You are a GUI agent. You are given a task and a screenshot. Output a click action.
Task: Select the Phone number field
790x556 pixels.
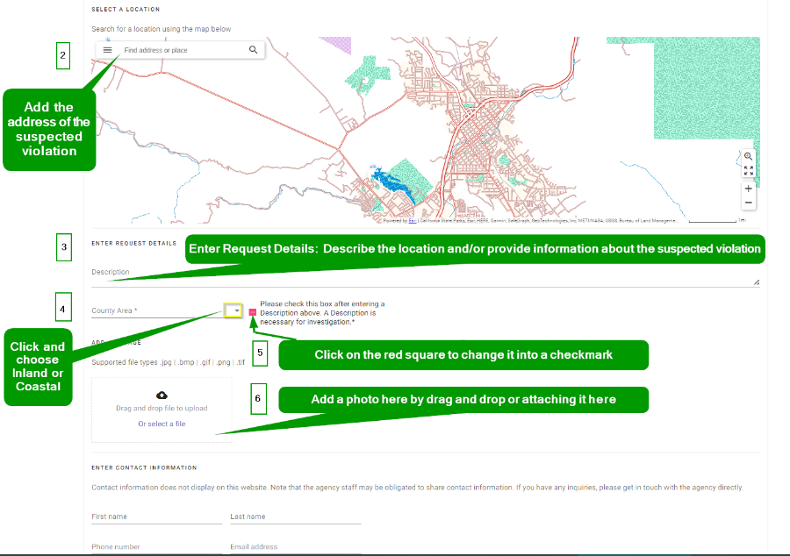click(156, 546)
